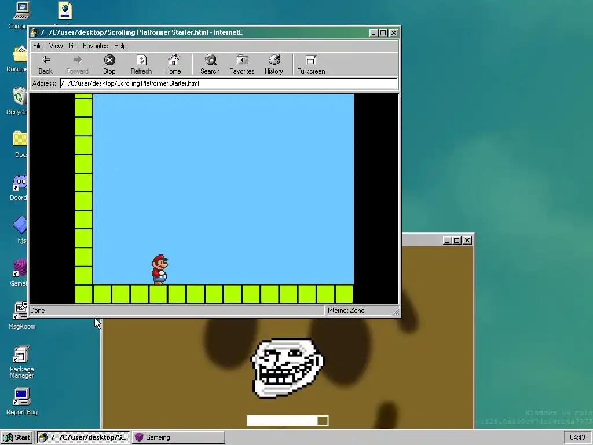Click the troll face in the Gameing window
593x445 pixels.
point(287,368)
